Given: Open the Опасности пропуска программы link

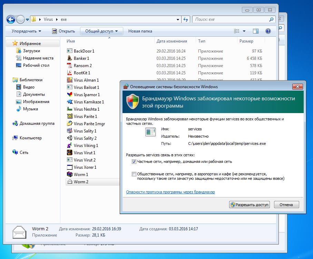Looking at the screenshot, I should pyautogui.click(x=170, y=192).
